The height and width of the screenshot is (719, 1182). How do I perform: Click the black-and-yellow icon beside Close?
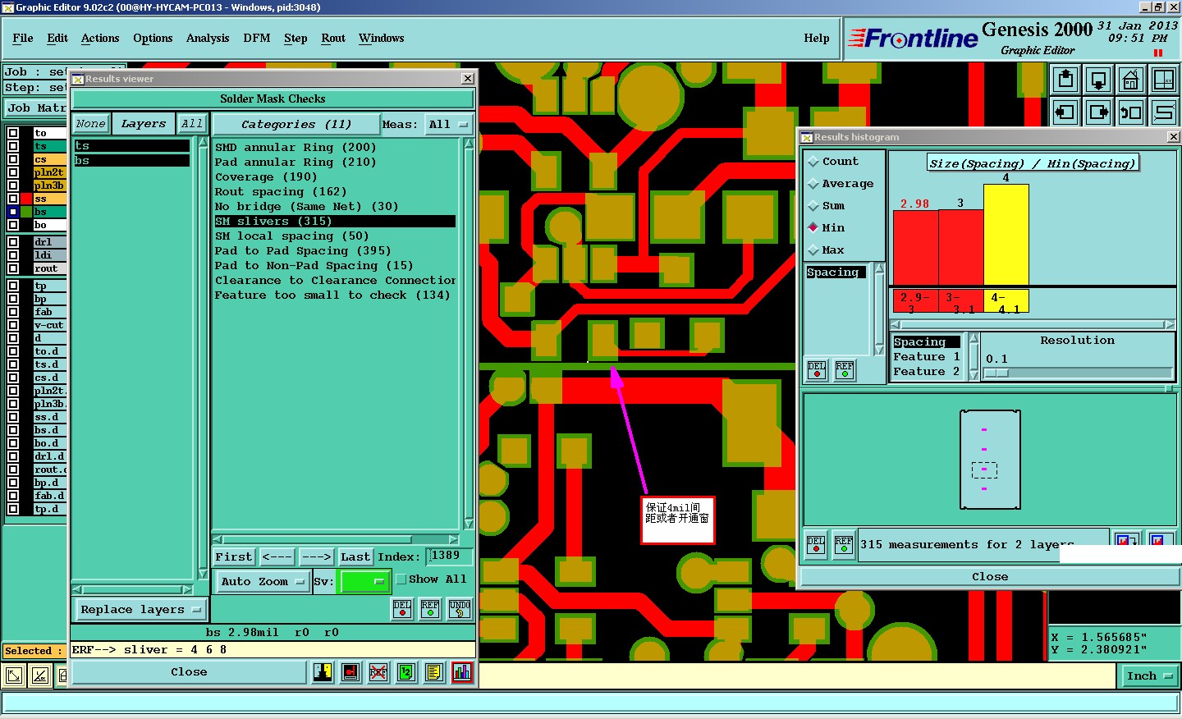pos(323,672)
